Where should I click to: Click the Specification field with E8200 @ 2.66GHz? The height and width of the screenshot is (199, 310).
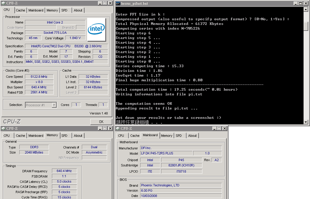66,46
